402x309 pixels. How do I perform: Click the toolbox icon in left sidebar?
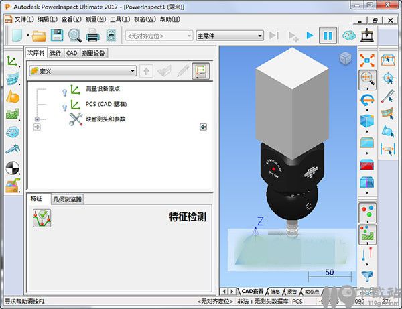tap(13, 186)
